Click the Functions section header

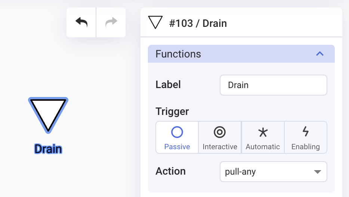[x=241, y=54]
